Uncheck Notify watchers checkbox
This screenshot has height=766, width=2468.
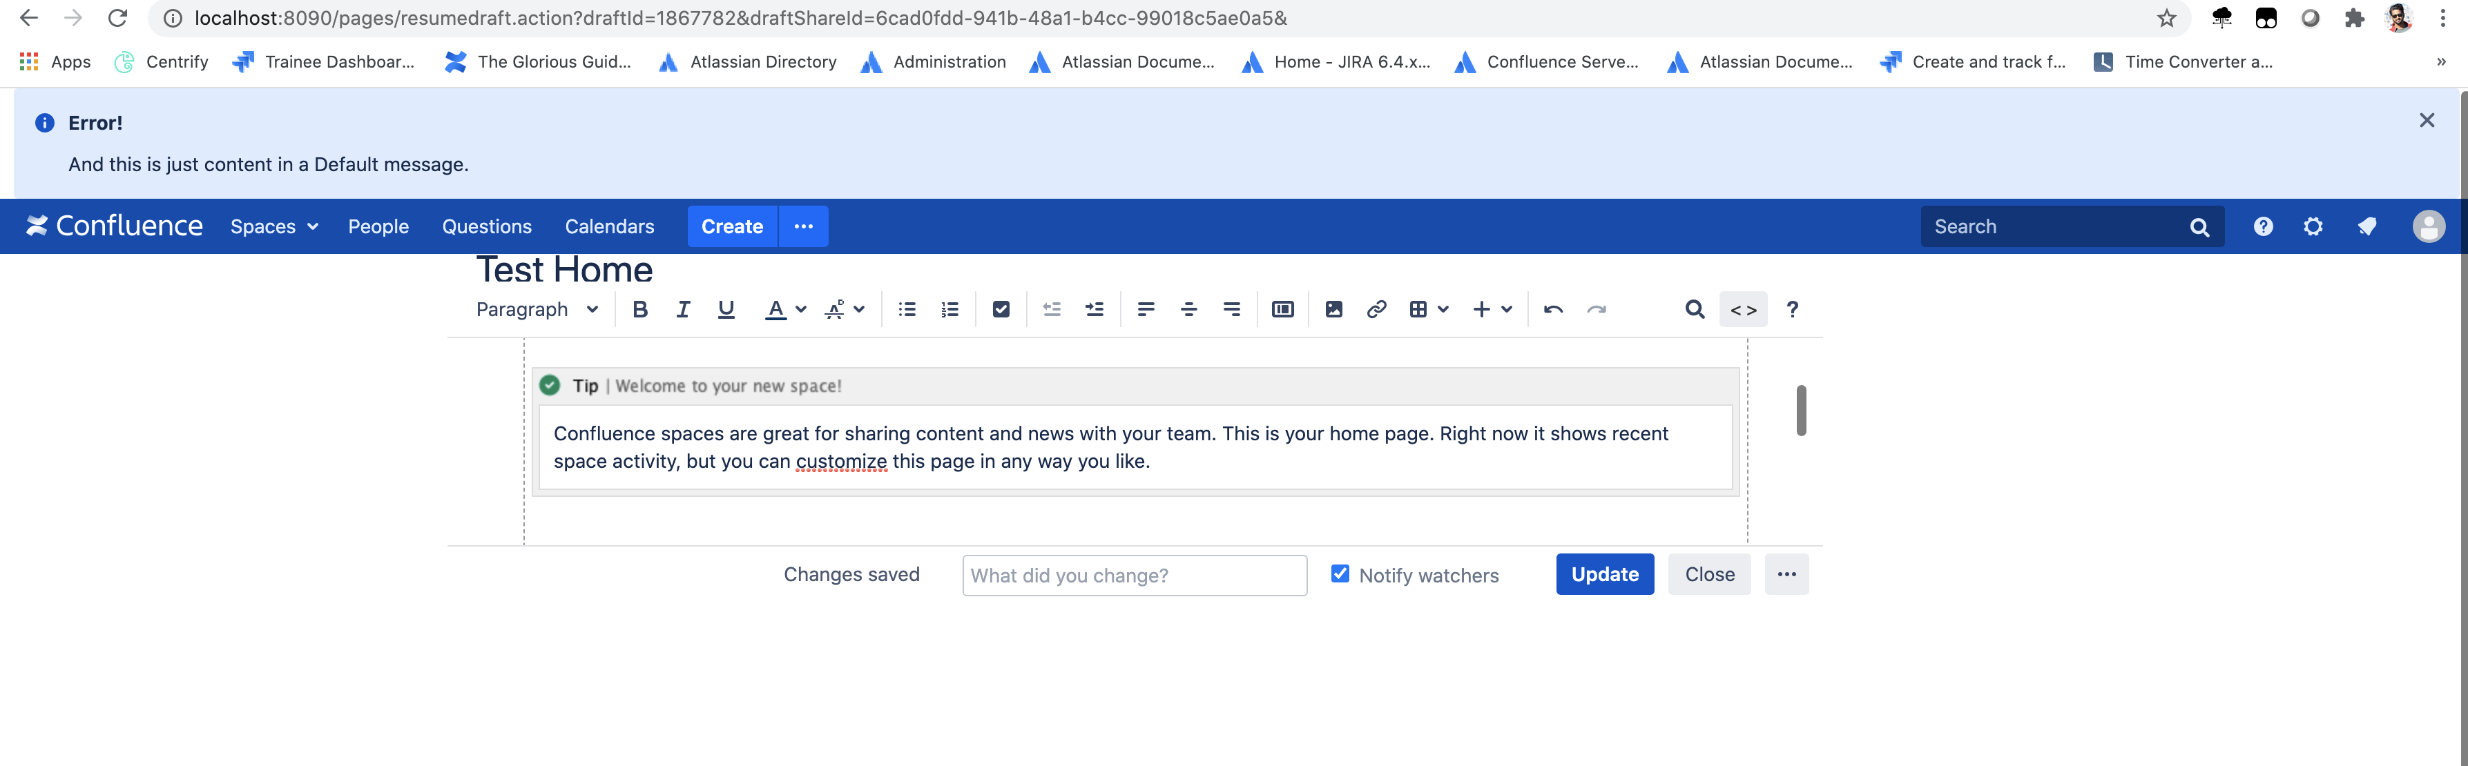pyautogui.click(x=1340, y=573)
